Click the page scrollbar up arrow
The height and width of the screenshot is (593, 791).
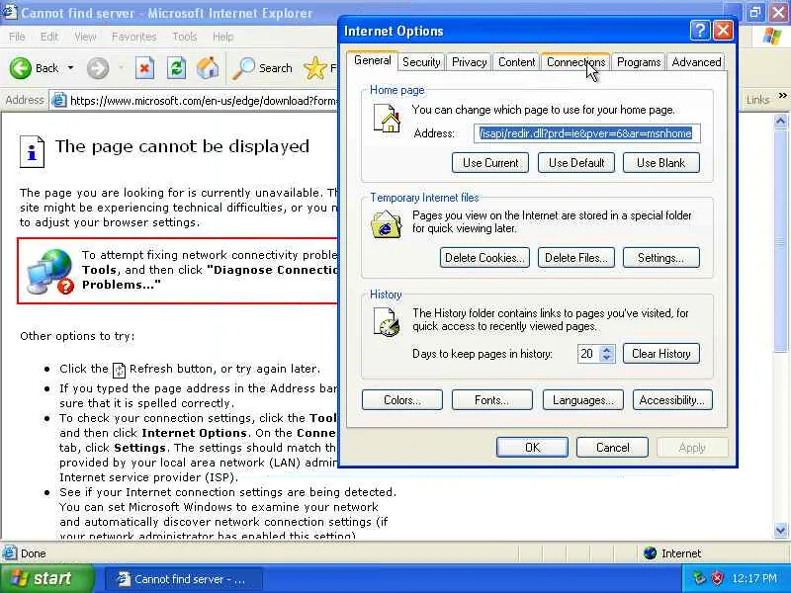click(x=780, y=121)
